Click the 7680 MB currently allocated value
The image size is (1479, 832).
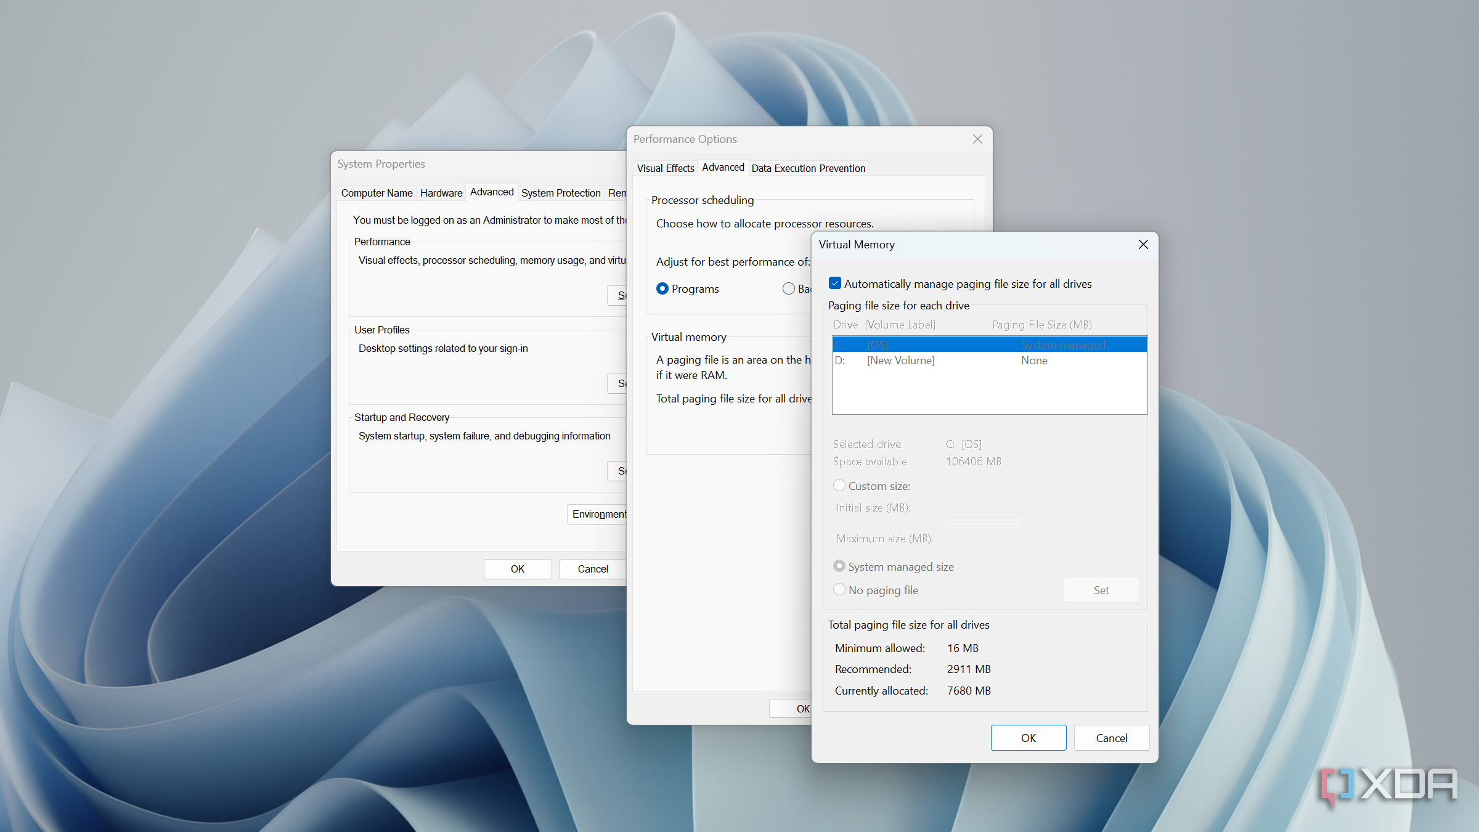pyautogui.click(x=969, y=690)
